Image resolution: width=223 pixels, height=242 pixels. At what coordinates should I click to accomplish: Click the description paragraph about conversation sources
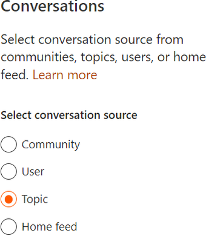coord(103,57)
